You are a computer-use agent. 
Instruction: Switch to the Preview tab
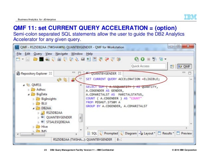184,133
